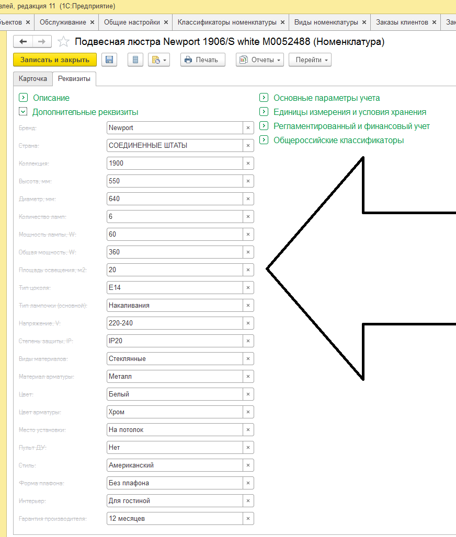This screenshot has height=537, width=456.
Task: Click the forward navigation arrow
Action: 42,42
